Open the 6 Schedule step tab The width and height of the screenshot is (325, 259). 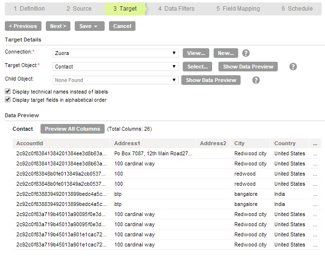coord(297,9)
